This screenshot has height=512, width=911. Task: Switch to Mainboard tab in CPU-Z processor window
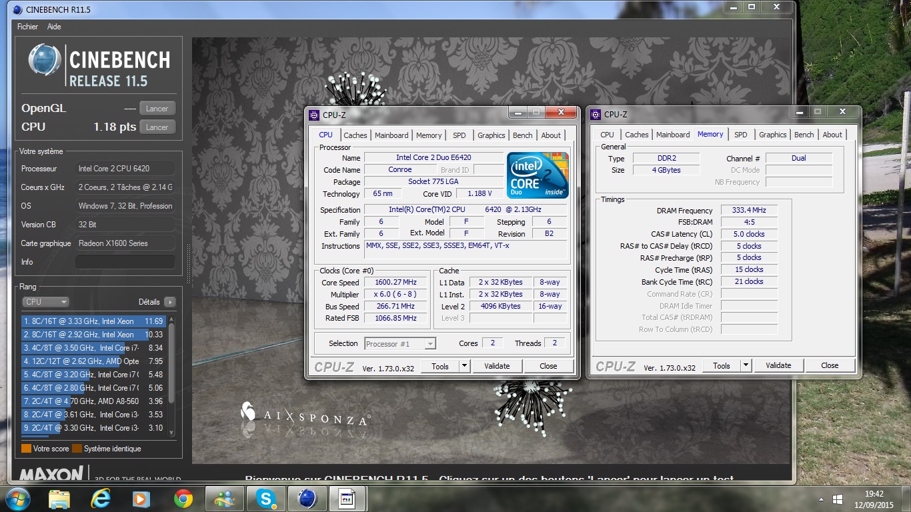391,135
